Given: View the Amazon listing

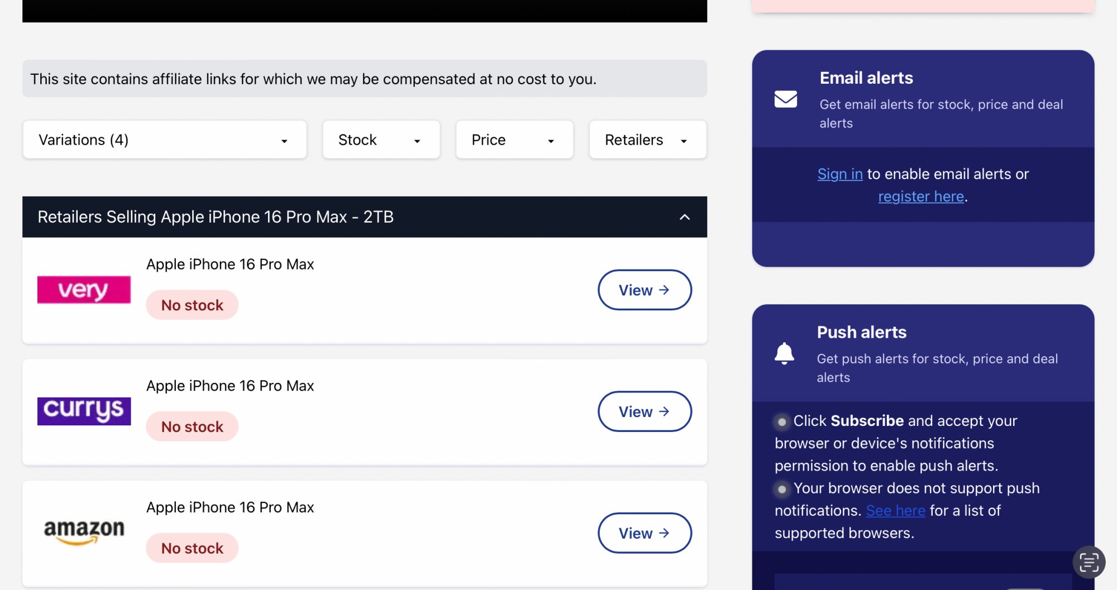Looking at the screenshot, I should [645, 533].
